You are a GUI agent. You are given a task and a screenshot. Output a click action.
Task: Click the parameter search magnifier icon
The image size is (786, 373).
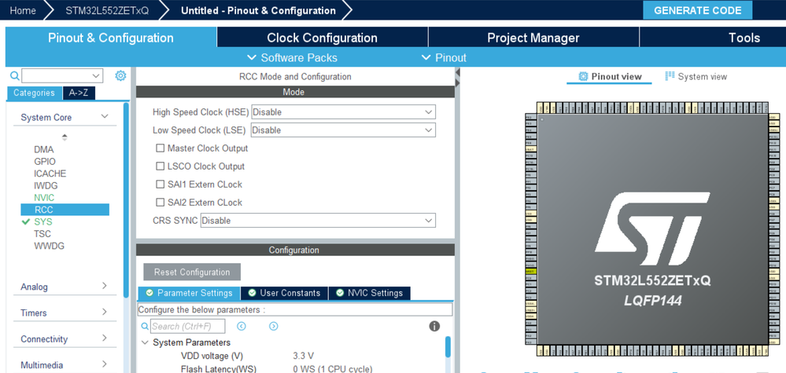click(145, 326)
